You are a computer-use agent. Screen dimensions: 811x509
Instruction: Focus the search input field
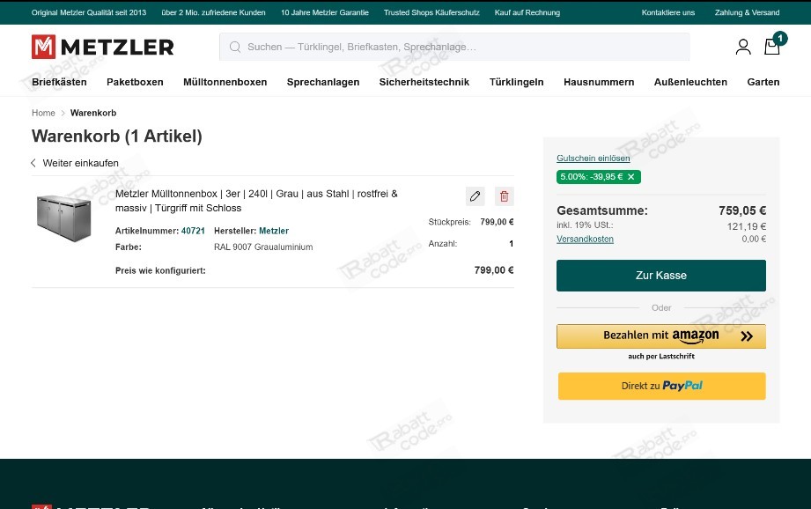[x=454, y=47]
